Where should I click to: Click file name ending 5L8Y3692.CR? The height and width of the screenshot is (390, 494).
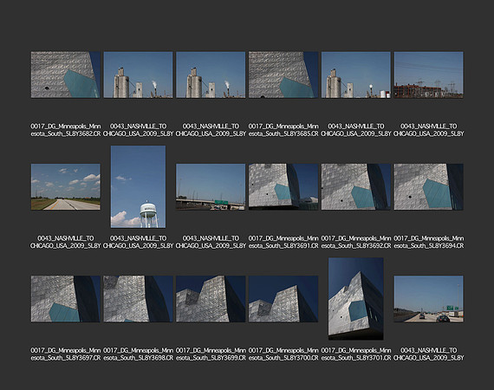(x=355, y=242)
